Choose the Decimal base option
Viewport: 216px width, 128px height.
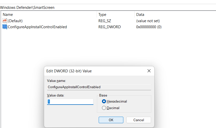tap(104, 108)
